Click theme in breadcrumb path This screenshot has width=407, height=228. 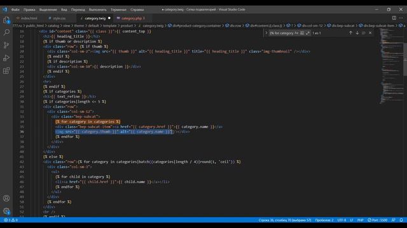click(79, 25)
